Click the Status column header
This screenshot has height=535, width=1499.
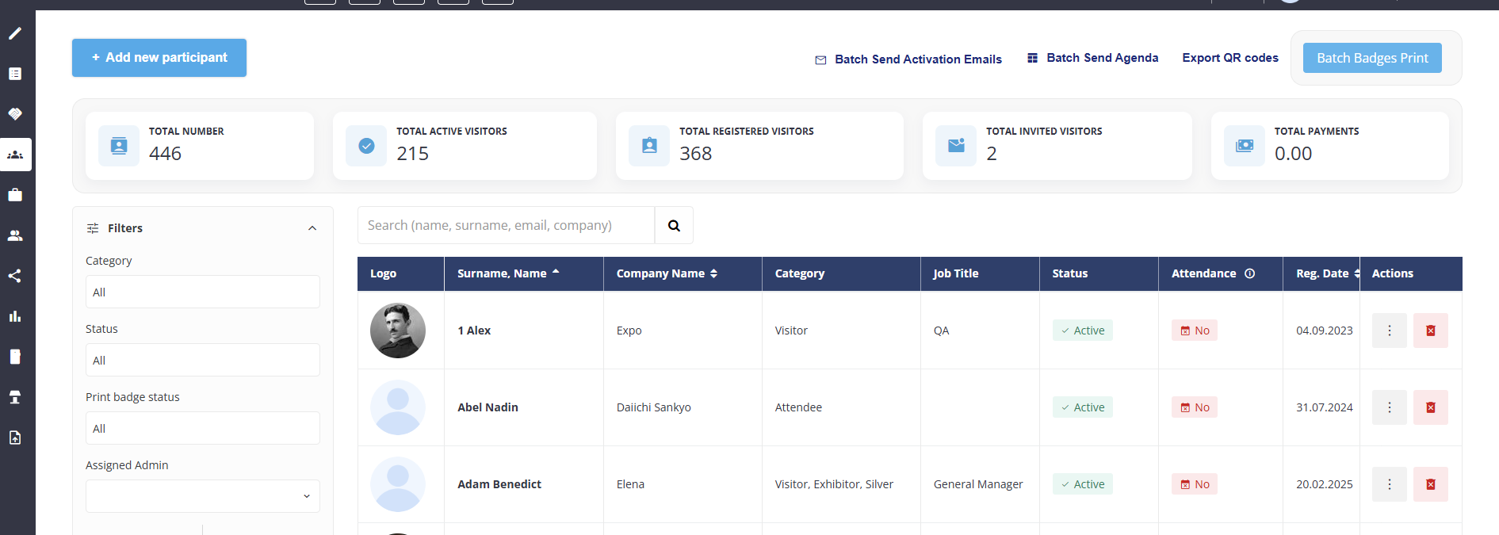coord(1070,273)
